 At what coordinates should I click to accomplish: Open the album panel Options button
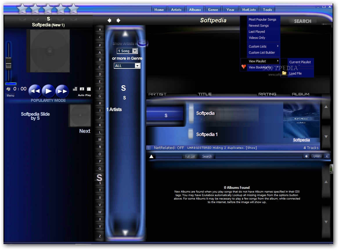pos(317,156)
